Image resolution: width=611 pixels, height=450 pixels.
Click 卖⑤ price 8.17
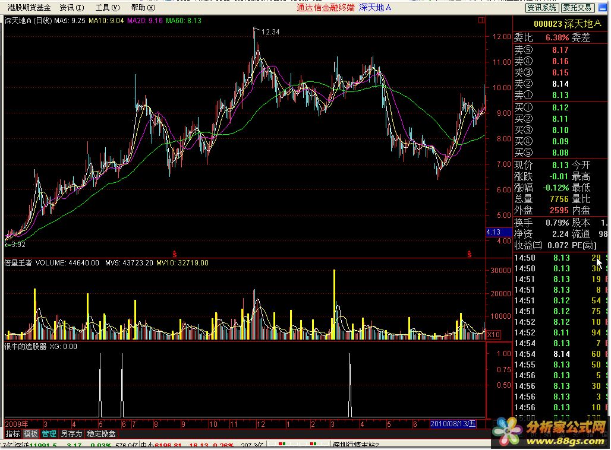point(560,50)
